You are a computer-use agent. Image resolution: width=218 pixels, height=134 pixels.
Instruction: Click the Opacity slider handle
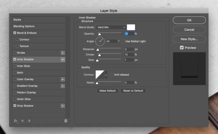coord(99,34)
